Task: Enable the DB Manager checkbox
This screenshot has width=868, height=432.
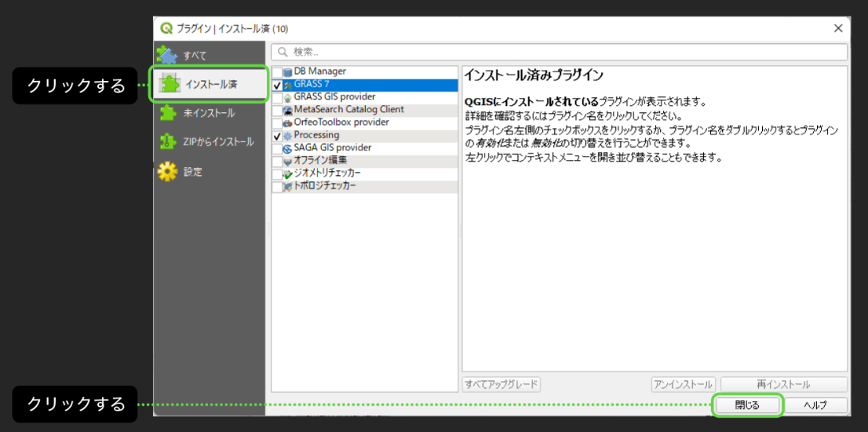Action: coord(277,72)
